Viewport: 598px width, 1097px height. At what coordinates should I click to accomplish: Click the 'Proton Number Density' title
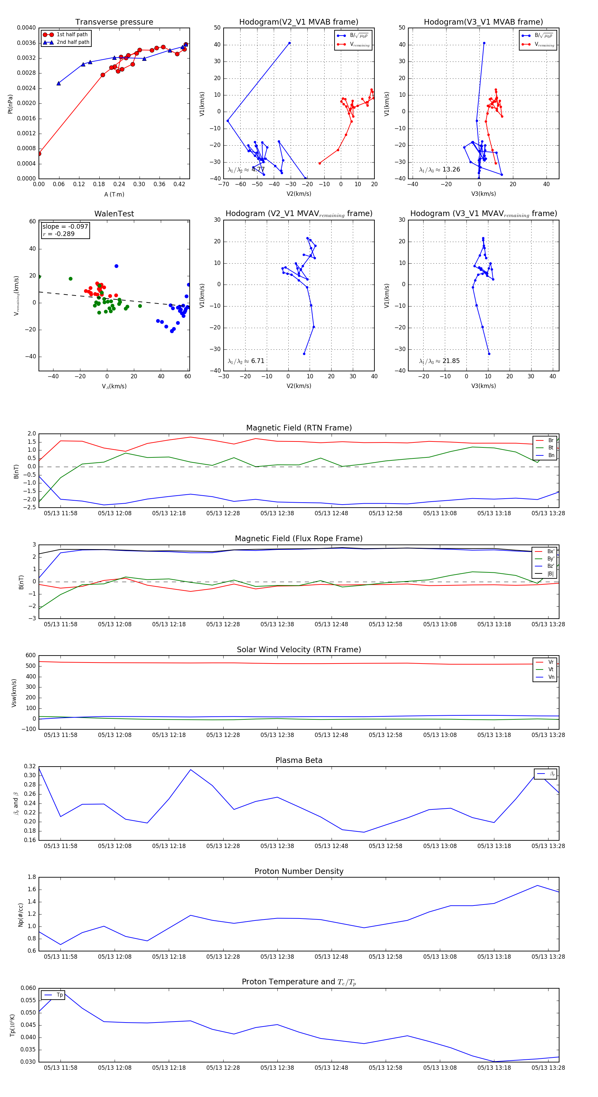pyautogui.click(x=299, y=871)
